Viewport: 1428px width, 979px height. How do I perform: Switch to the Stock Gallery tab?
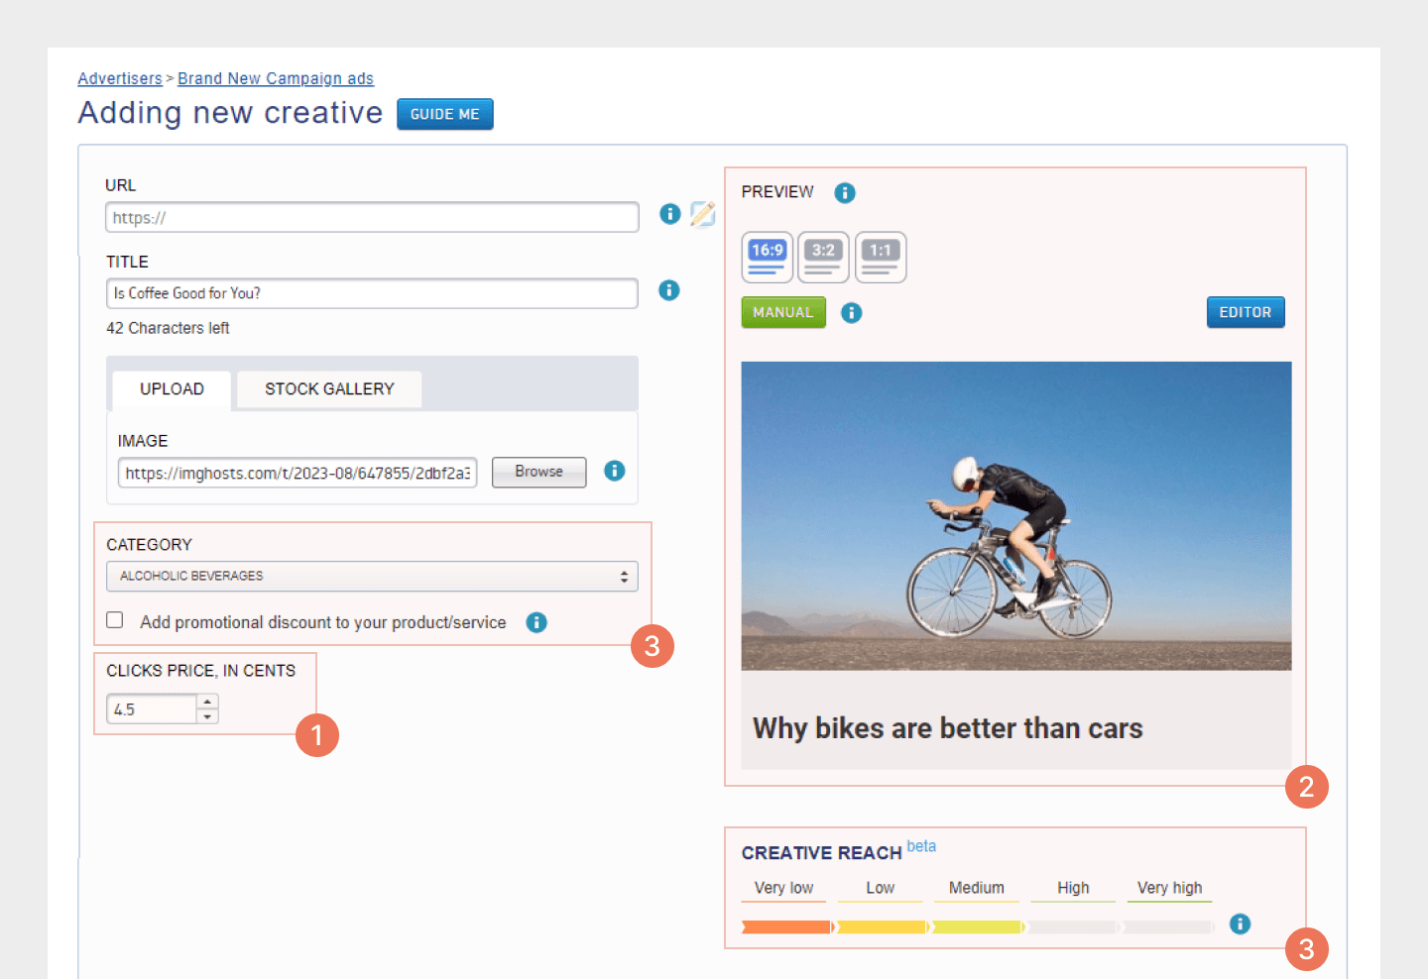pos(329,389)
